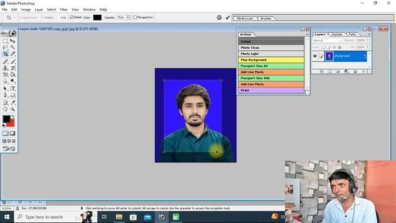
Task: Click adjustment layer icon in Layers panel
Action: click(346, 72)
